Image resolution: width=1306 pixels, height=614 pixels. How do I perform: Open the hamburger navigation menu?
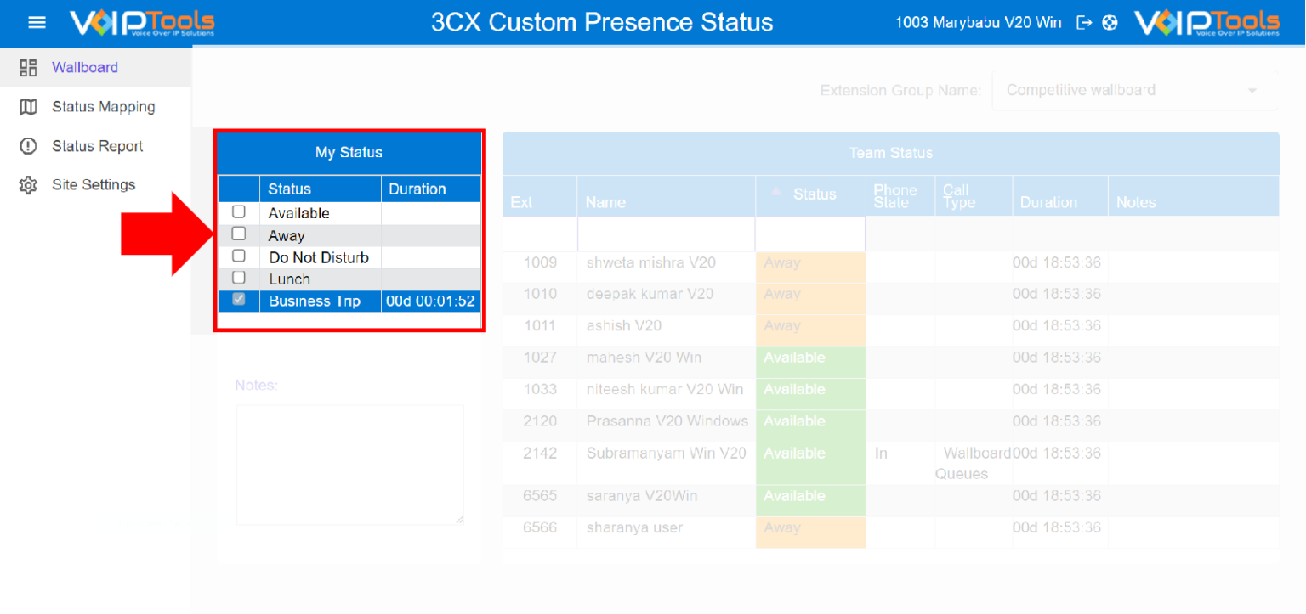(36, 22)
